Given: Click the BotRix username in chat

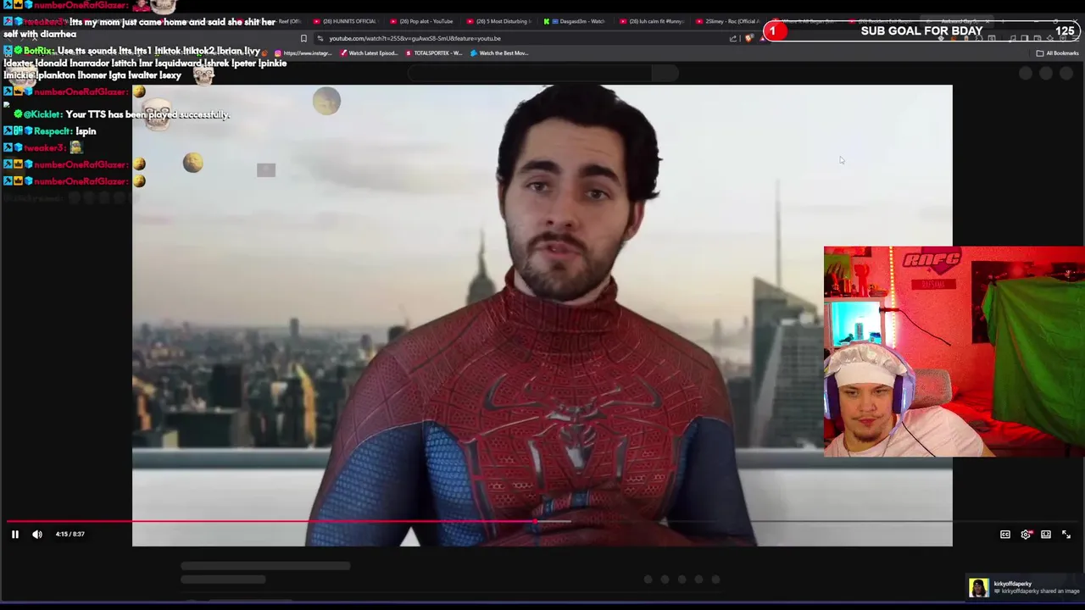Looking at the screenshot, I should tap(38, 52).
